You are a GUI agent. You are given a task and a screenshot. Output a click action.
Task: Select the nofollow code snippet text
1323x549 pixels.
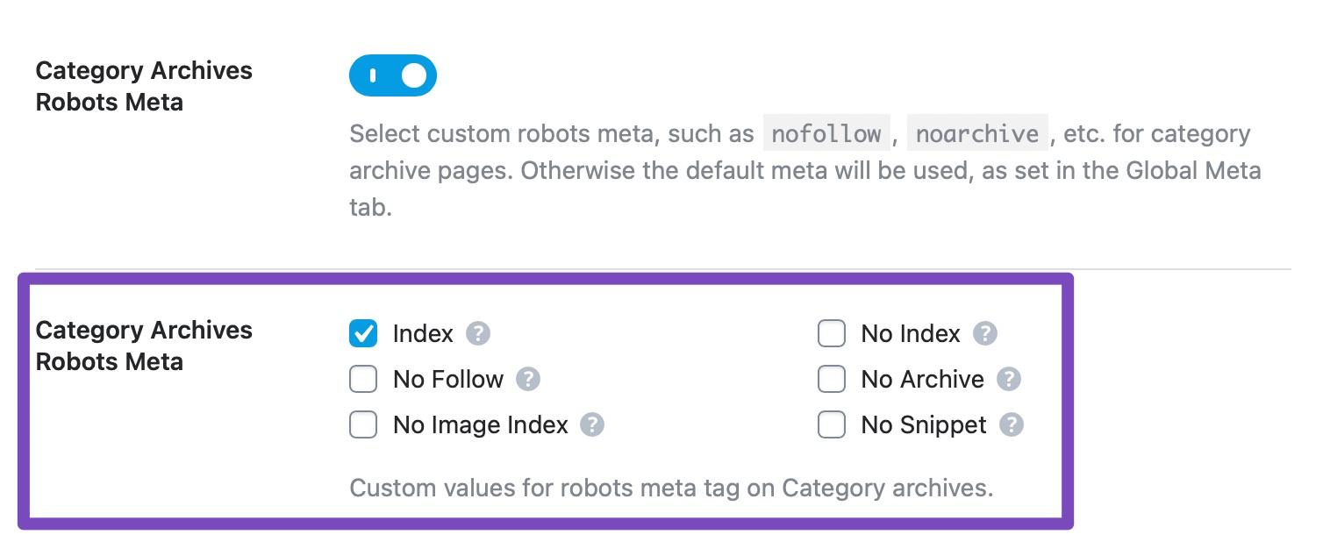pos(826,133)
